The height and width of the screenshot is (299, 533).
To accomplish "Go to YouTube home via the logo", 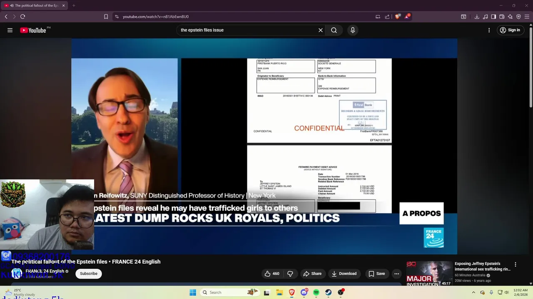I will click(33, 30).
